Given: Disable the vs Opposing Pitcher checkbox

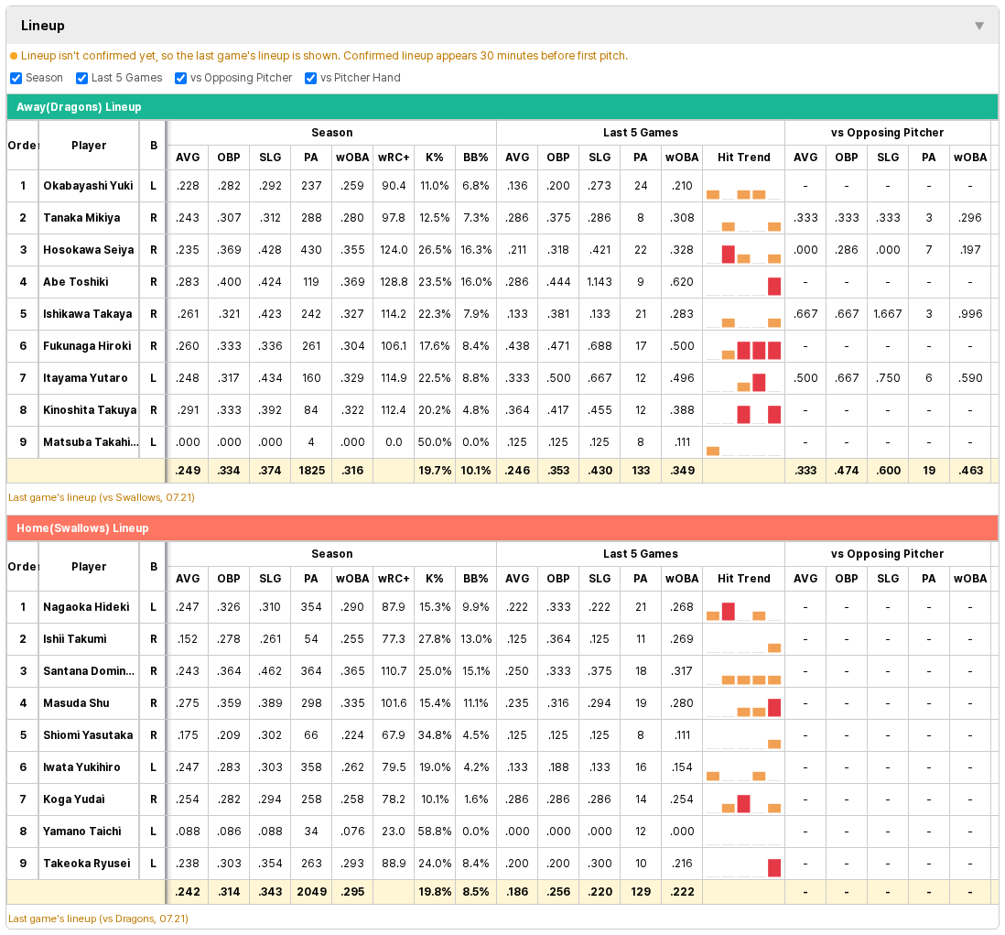Looking at the screenshot, I should 180,78.
